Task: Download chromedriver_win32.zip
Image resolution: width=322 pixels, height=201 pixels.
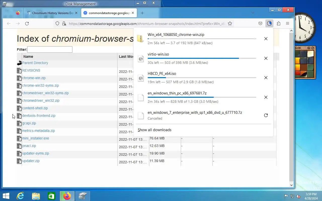Action: coord(41,100)
